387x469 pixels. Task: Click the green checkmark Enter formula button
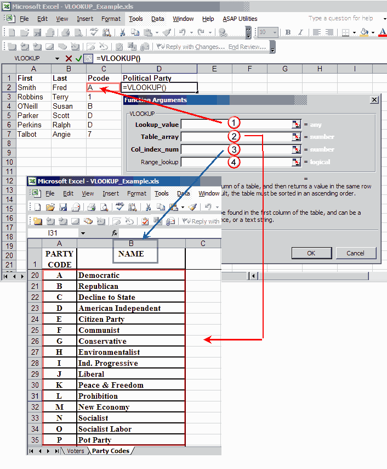click(x=78, y=58)
